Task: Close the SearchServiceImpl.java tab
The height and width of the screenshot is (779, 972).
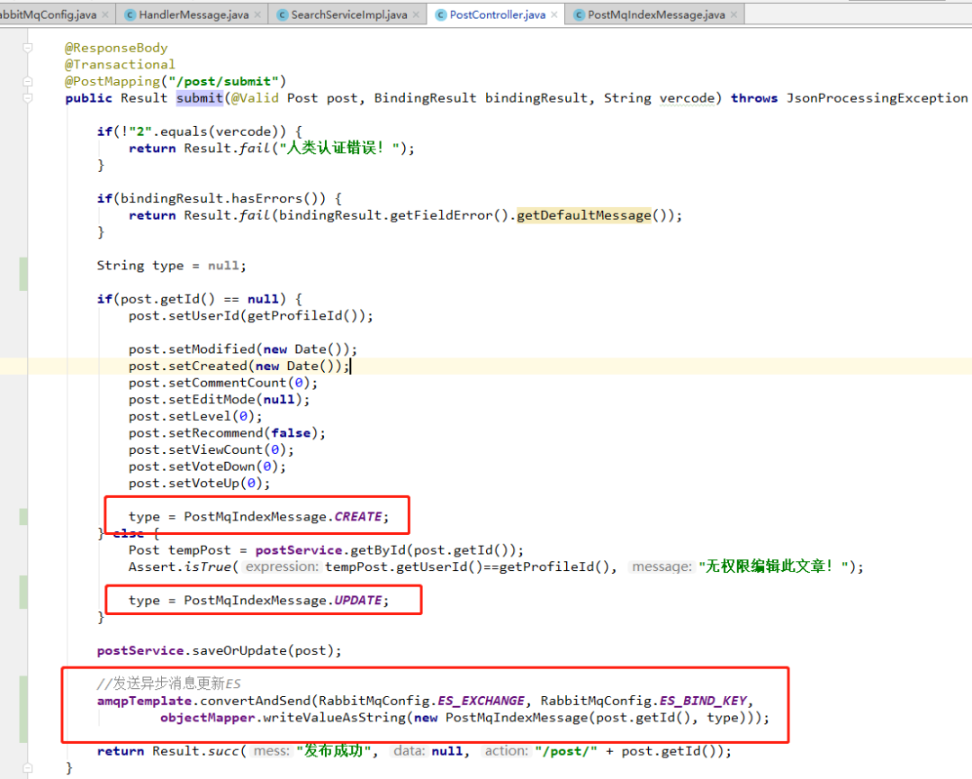Action: tap(416, 15)
